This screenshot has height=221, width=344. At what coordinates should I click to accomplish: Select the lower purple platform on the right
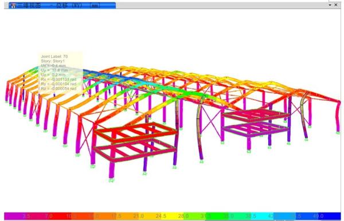256,129
